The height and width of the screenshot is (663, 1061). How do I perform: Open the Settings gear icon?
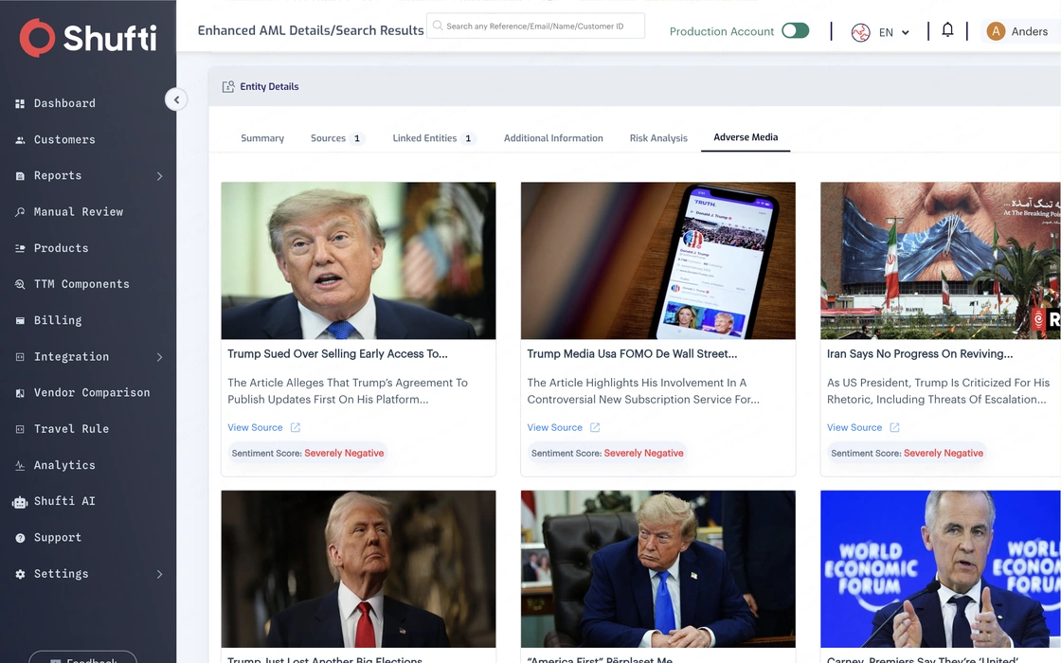pyautogui.click(x=20, y=574)
